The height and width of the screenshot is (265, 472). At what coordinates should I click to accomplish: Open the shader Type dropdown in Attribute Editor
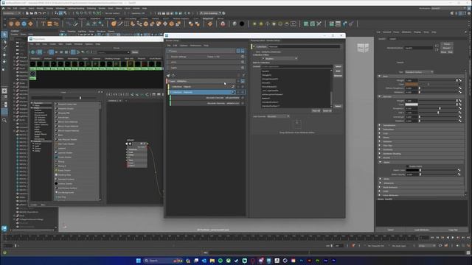point(419,72)
